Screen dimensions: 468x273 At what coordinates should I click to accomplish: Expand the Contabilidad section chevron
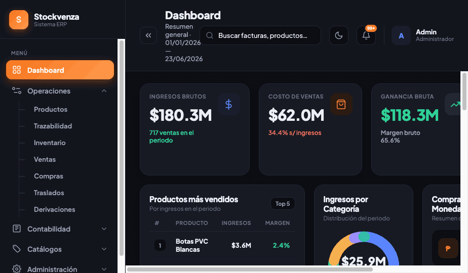tap(104, 229)
